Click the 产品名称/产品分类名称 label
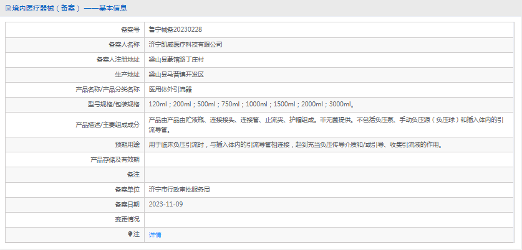This screenshot has width=522, height=250. 108,90
